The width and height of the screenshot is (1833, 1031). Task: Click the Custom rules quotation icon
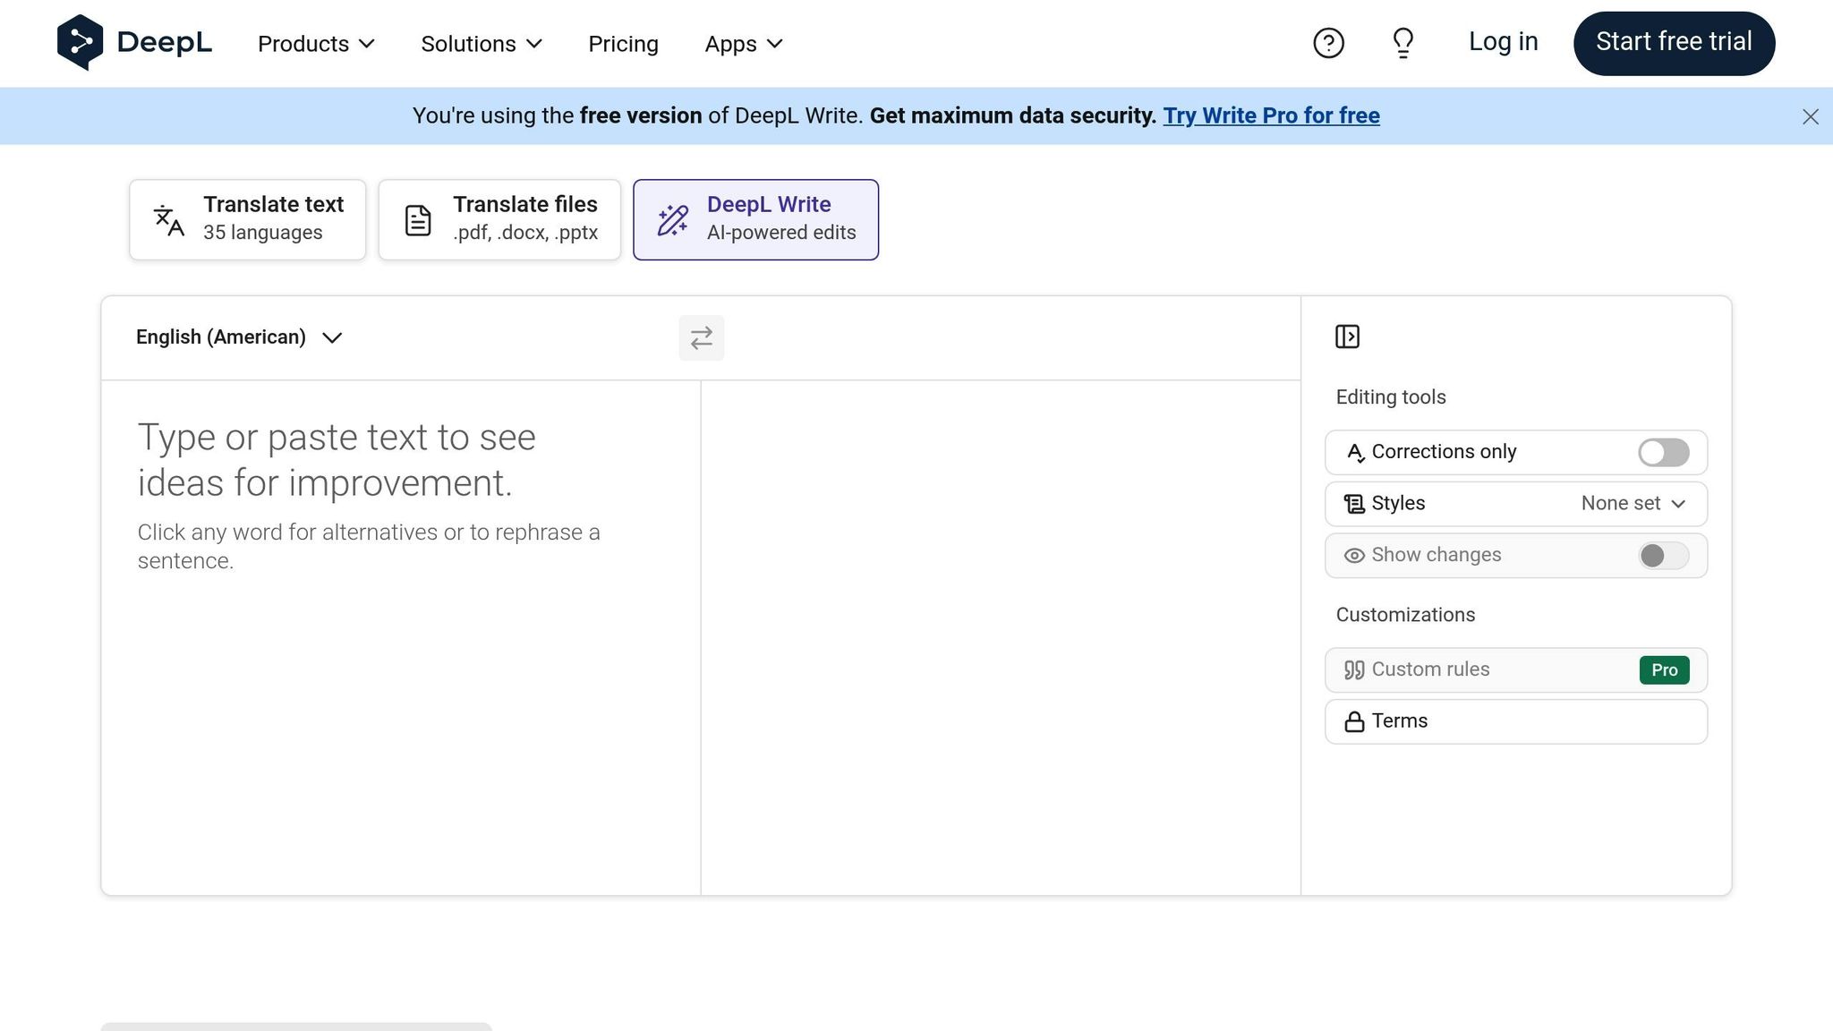click(x=1354, y=669)
